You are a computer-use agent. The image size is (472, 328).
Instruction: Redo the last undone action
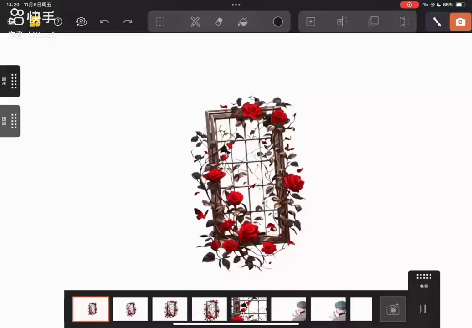pos(128,22)
